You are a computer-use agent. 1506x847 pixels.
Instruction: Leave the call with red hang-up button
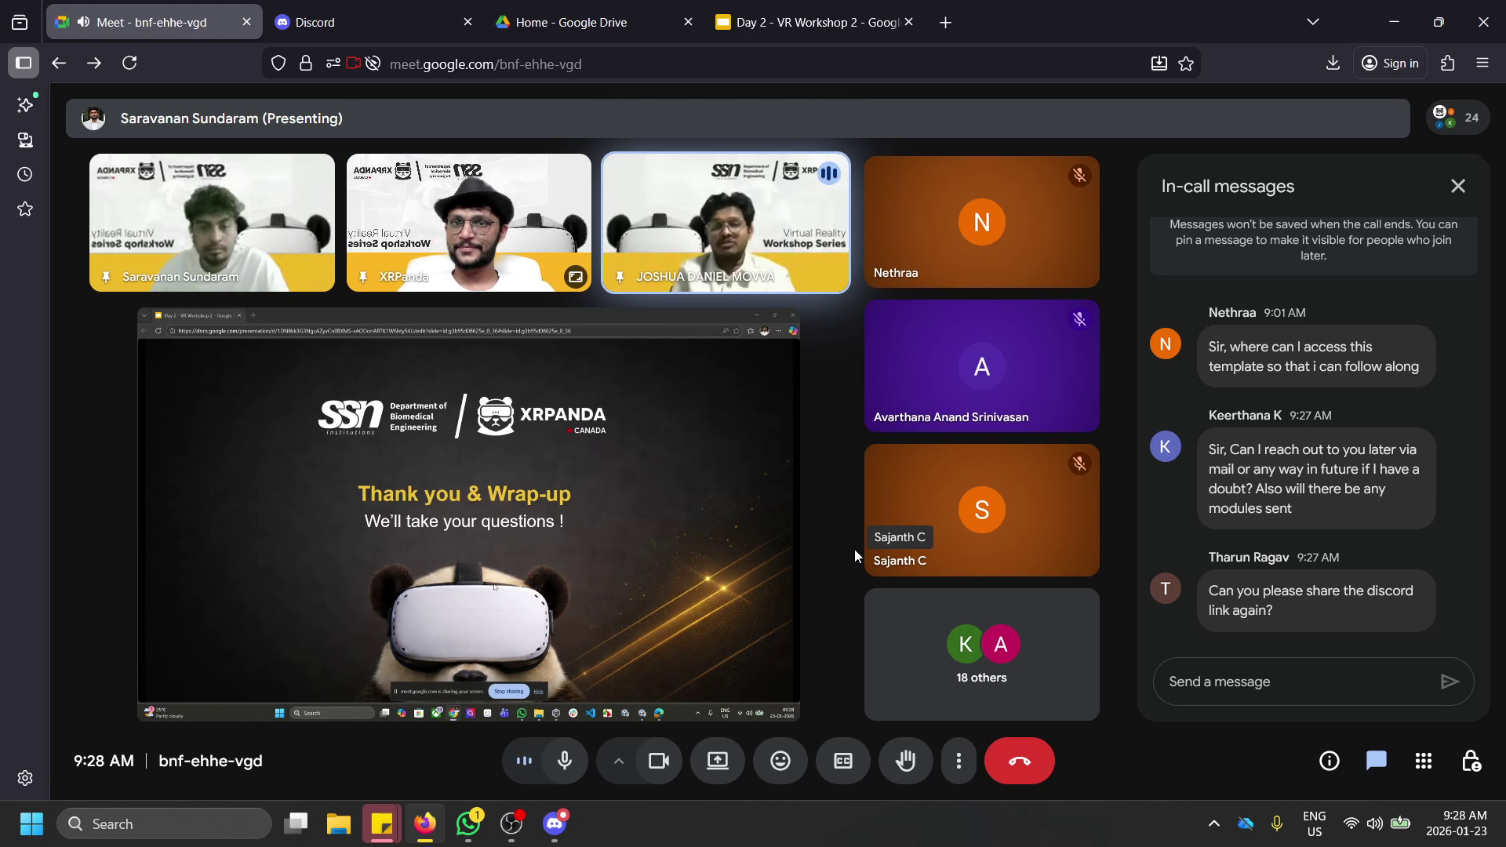tap(1019, 761)
